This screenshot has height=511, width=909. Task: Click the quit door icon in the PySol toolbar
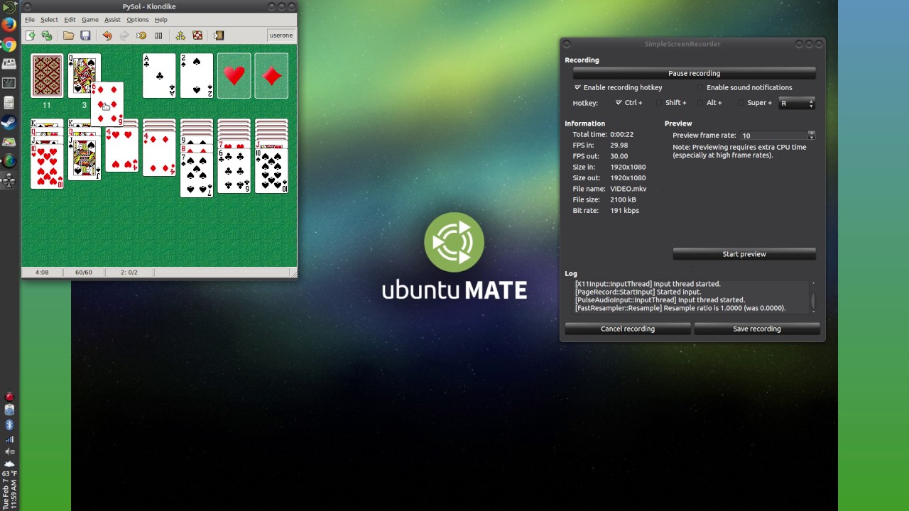(219, 35)
